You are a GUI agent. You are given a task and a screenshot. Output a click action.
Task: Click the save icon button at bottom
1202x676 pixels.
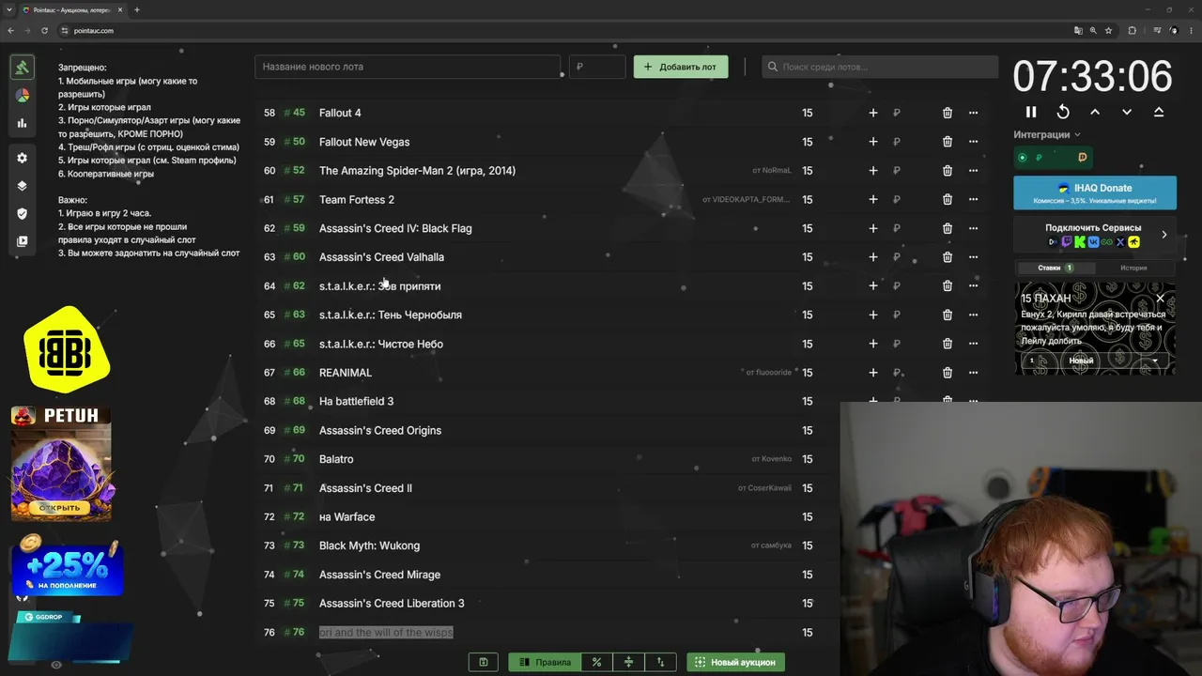tap(484, 662)
